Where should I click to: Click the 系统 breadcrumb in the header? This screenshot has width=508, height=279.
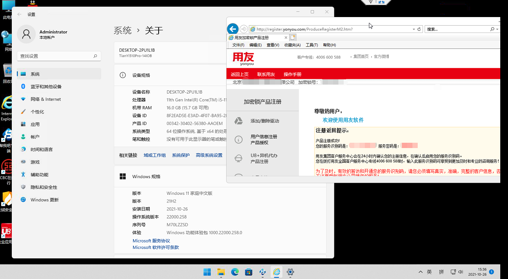tap(122, 31)
